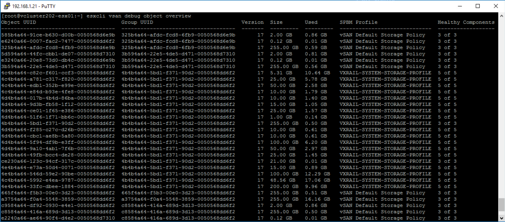Click the terminal scrollbar thumb
The height and width of the screenshot is (222, 505).
[x=502, y=205]
